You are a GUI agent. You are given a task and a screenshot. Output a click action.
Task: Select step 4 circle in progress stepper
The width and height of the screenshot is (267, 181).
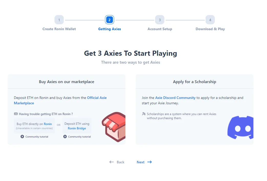[210, 20]
